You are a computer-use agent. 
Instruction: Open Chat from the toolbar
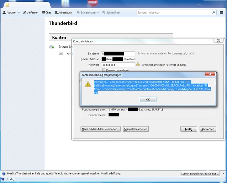point(46,12)
